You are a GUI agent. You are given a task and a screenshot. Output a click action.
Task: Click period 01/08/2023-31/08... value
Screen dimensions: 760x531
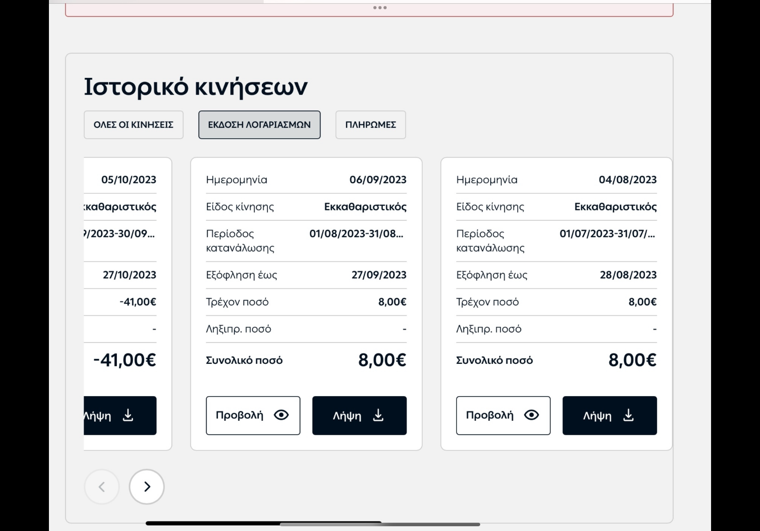coord(356,234)
